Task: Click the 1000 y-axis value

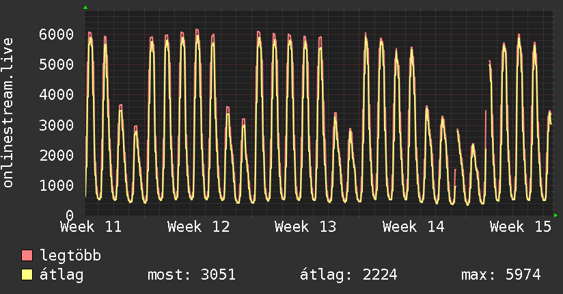Action: 57,186
